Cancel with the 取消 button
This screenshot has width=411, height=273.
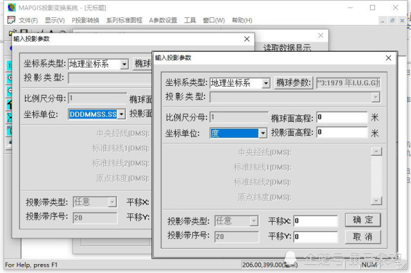pos(363,237)
